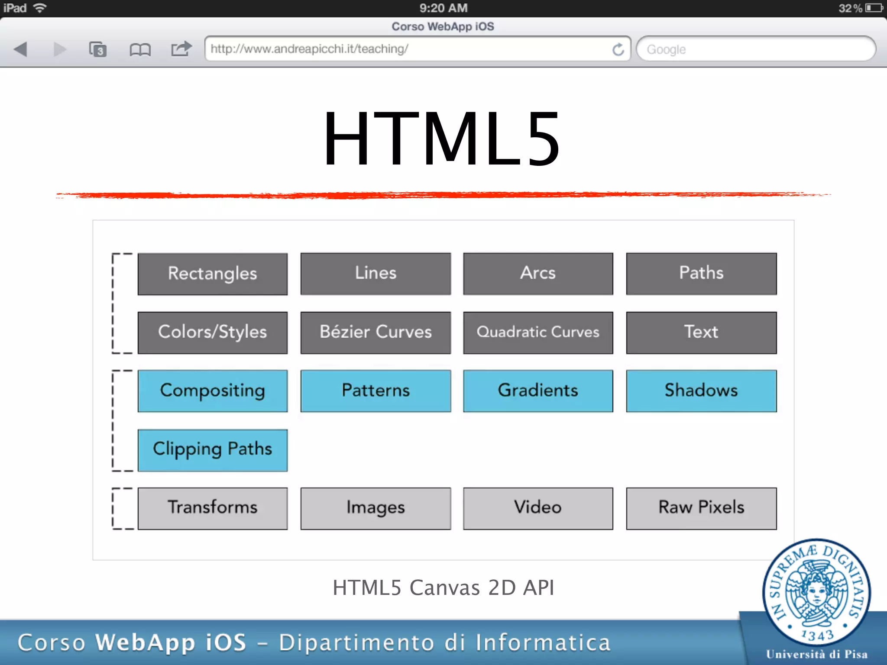Go back with the Safari back arrow
The height and width of the screenshot is (665, 887).
point(21,49)
